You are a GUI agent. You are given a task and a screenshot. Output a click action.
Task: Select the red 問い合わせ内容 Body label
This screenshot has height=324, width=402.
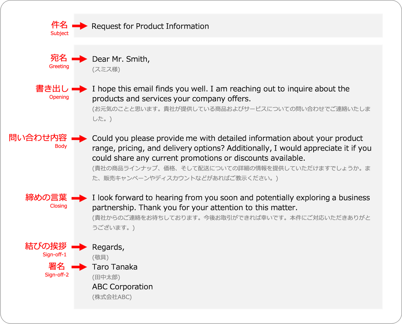pos(38,141)
